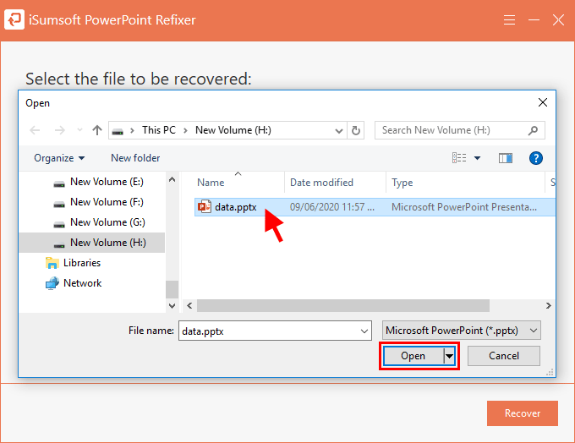Open the Microsoft PowerPoint (*.pptx) filter dropdown
This screenshot has width=575, height=443.
pyautogui.click(x=462, y=331)
